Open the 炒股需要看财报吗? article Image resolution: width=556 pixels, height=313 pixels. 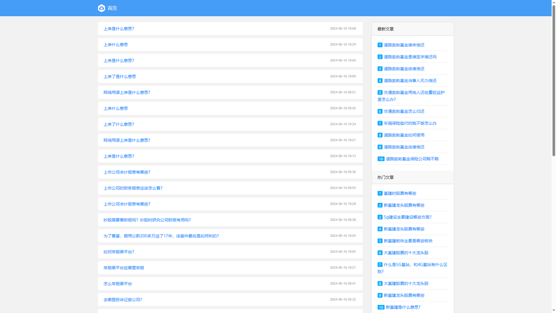pos(147,220)
